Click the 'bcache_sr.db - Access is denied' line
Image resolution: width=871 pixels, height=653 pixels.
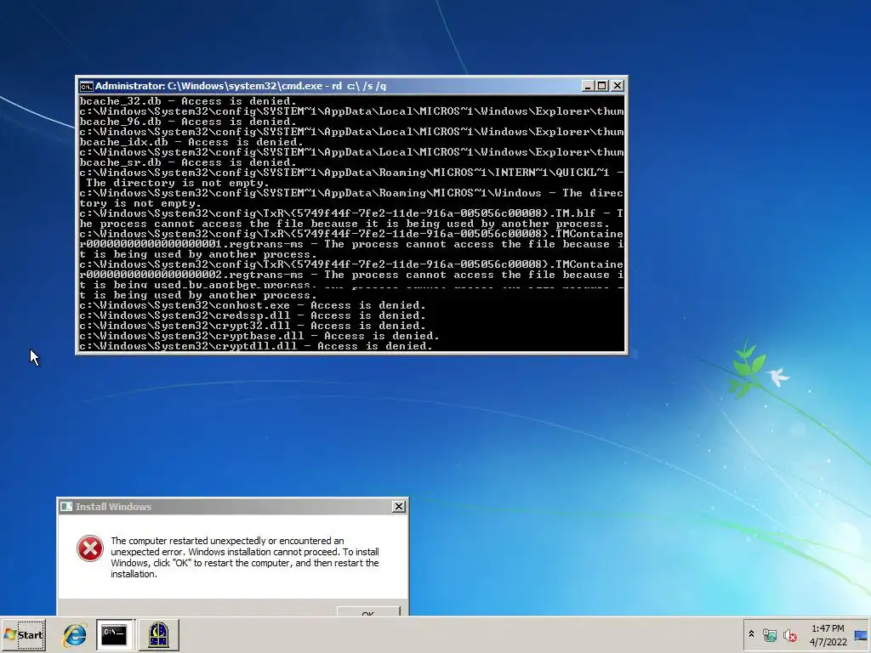coord(188,162)
